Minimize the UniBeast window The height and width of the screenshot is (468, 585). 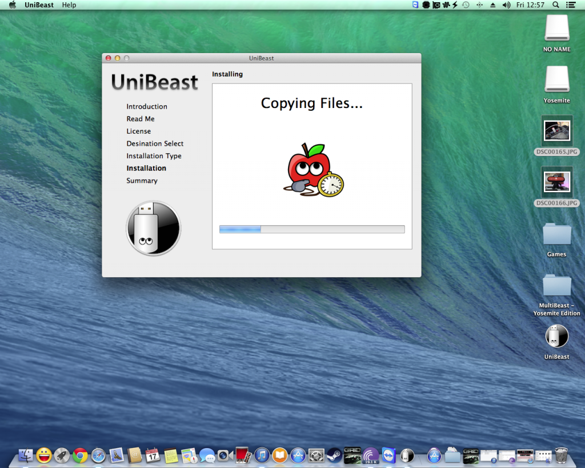point(118,58)
